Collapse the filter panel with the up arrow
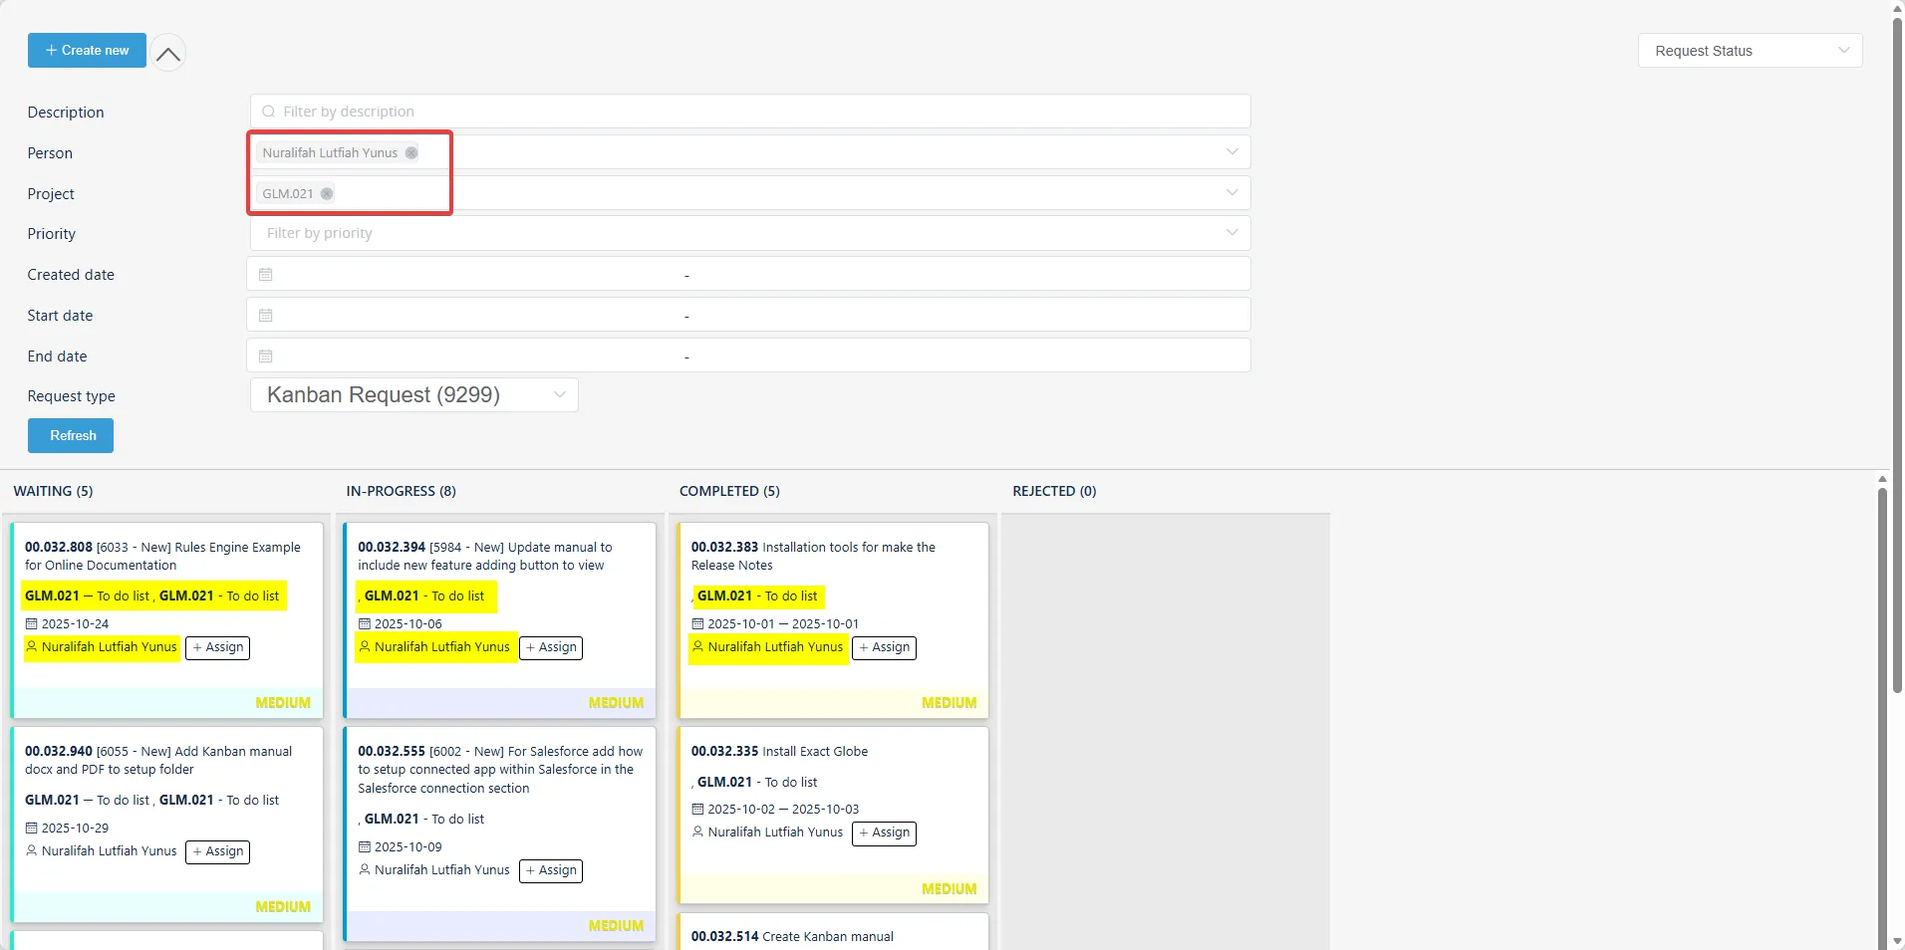1905x950 pixels. [x=167, y=53]
